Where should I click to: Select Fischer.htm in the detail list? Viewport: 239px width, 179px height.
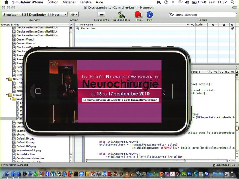(88, 28)
